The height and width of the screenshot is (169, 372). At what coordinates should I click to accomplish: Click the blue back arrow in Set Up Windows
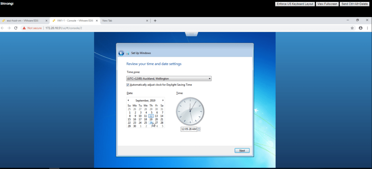121,53
